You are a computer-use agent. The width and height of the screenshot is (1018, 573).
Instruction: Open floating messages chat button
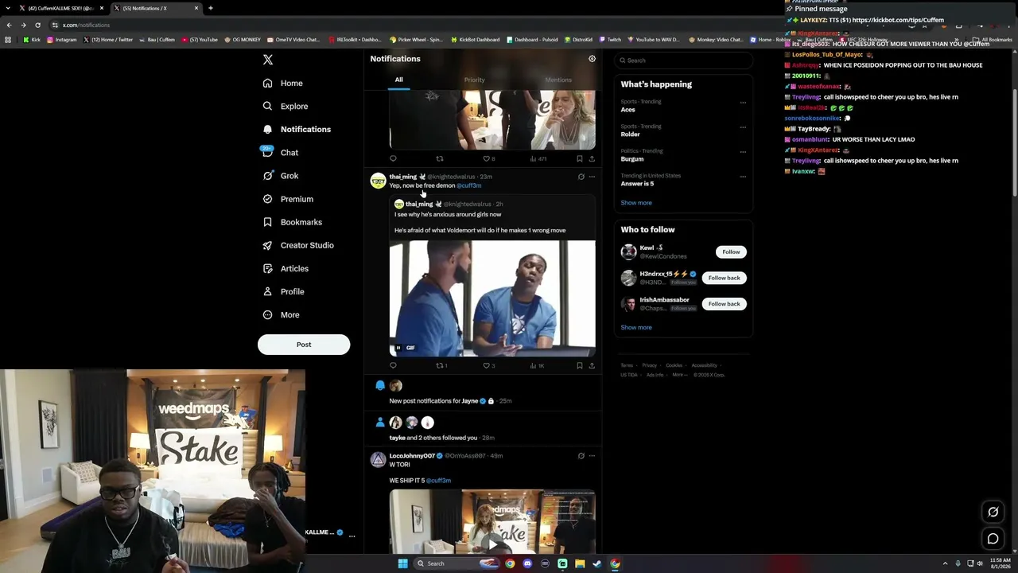(x=993, y=539)
